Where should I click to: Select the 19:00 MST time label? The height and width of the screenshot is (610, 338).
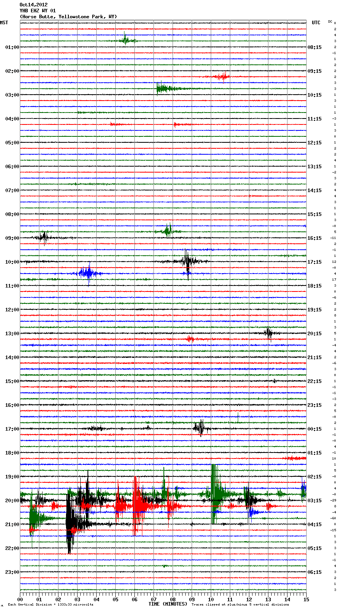click(x=12, y=477)
